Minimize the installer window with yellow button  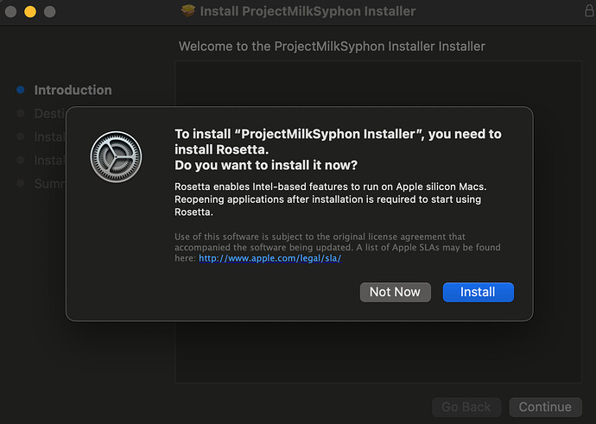point(30,11)
